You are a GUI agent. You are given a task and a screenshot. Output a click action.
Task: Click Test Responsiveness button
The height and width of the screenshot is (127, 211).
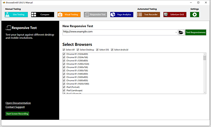[196, 32]
